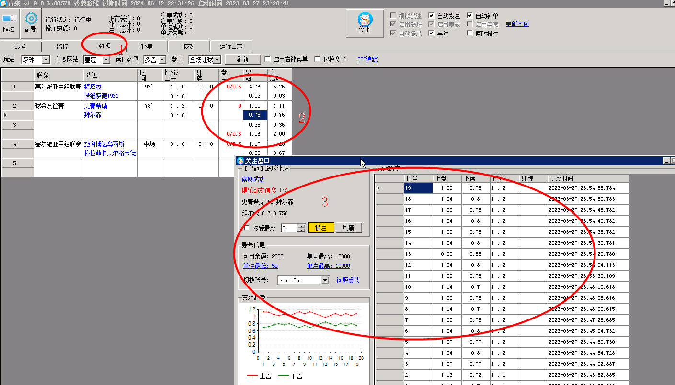Click the 施洛博达乌西斯 team name
This screenshot has width=675, height=385.
coord(104,144)
